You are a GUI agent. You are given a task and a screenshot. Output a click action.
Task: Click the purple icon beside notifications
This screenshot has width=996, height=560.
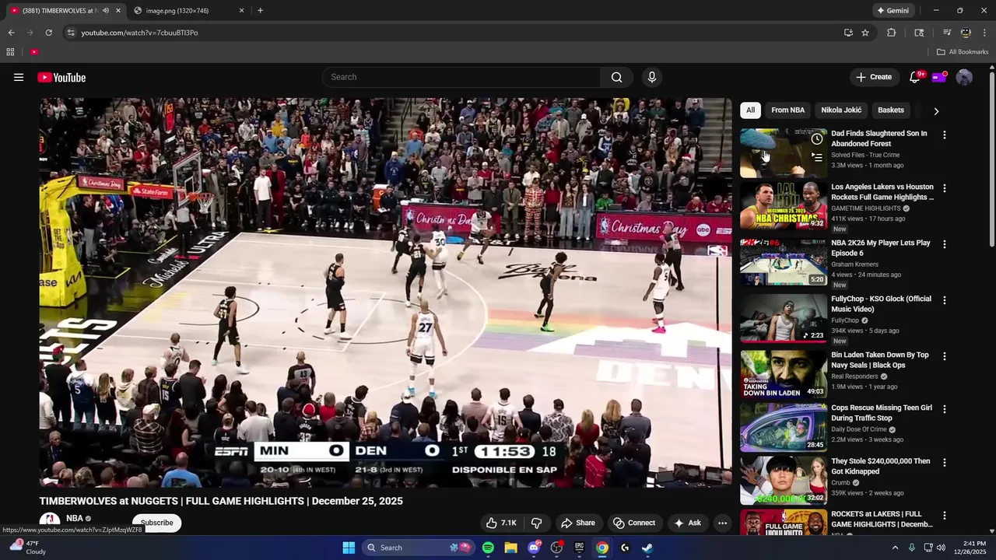[939, 77]
